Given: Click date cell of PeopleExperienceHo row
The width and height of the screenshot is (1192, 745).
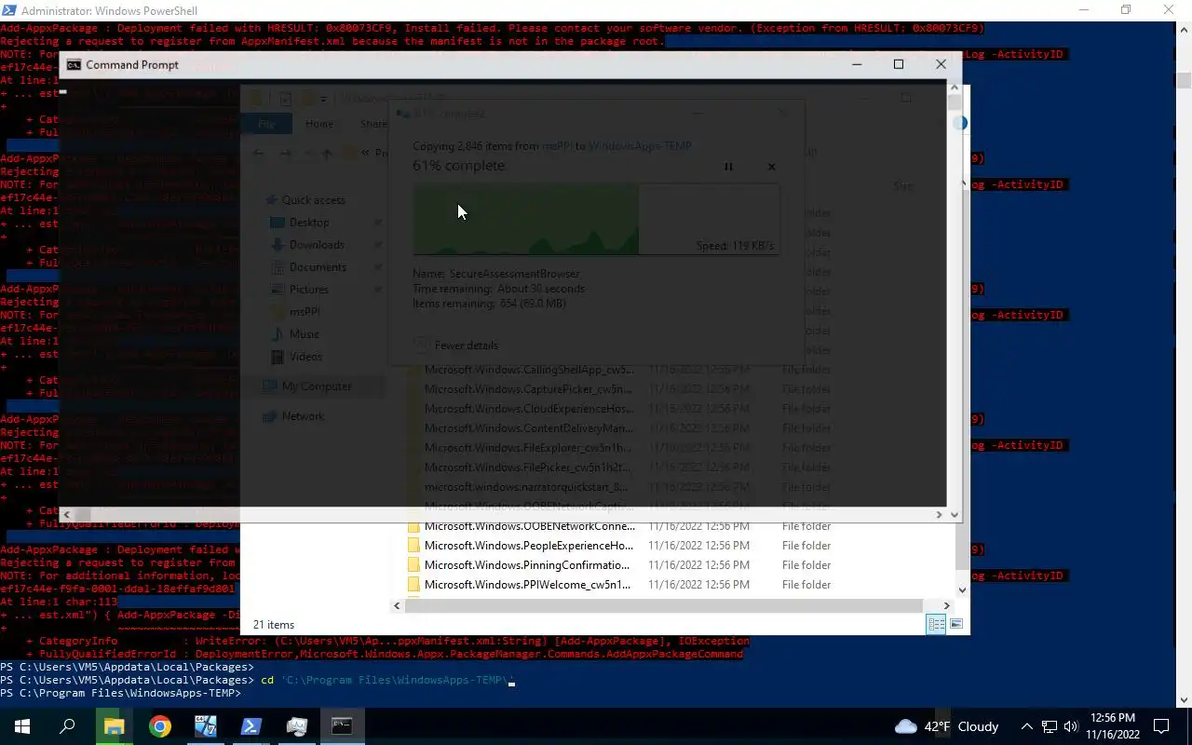Looking at the screenshot, I should pos(698,546).
